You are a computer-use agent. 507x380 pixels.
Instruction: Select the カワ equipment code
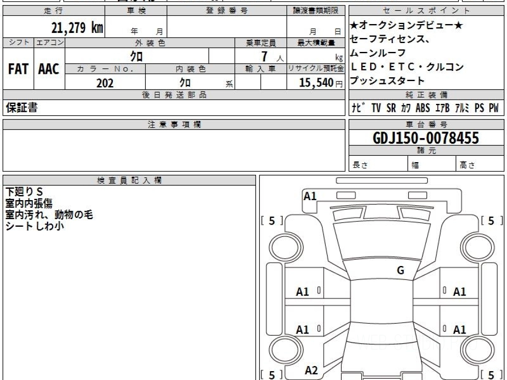coord(406,108)
